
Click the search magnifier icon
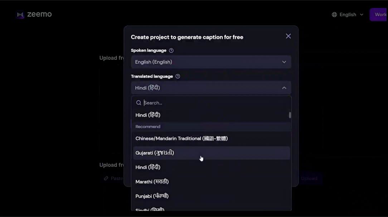pos(139,103)
